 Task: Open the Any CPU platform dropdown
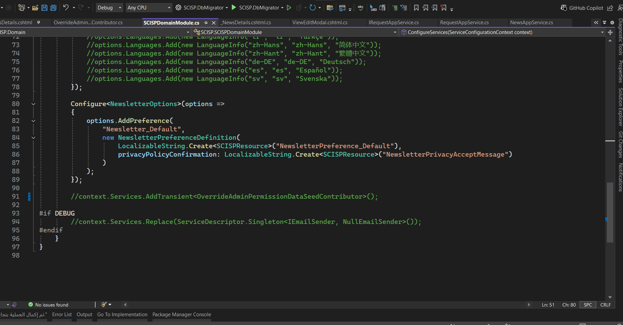pyautogui.click(x=148, y=8)
